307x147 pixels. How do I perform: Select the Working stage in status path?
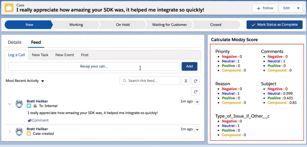(76, 25)
